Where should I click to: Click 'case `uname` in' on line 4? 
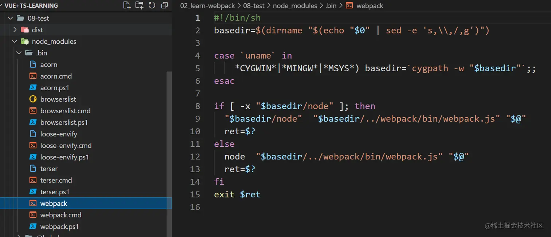coord(253,56)
